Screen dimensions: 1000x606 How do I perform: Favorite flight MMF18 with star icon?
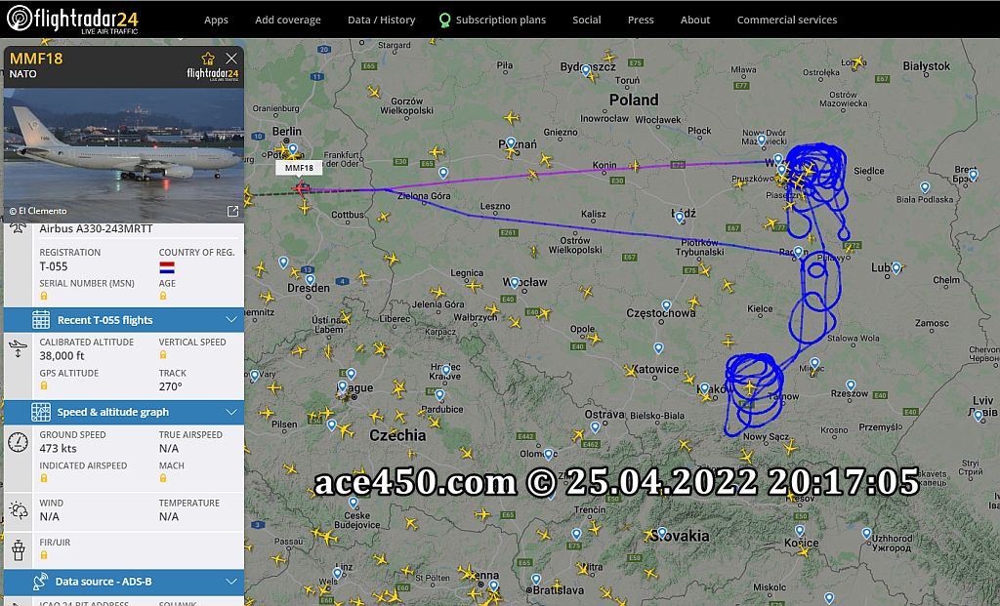208,60
